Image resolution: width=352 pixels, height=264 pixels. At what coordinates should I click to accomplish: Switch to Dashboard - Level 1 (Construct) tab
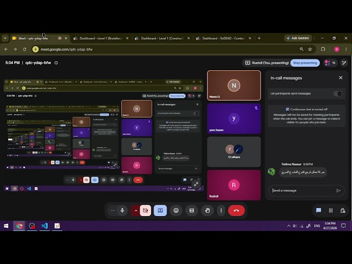point(162,38)
